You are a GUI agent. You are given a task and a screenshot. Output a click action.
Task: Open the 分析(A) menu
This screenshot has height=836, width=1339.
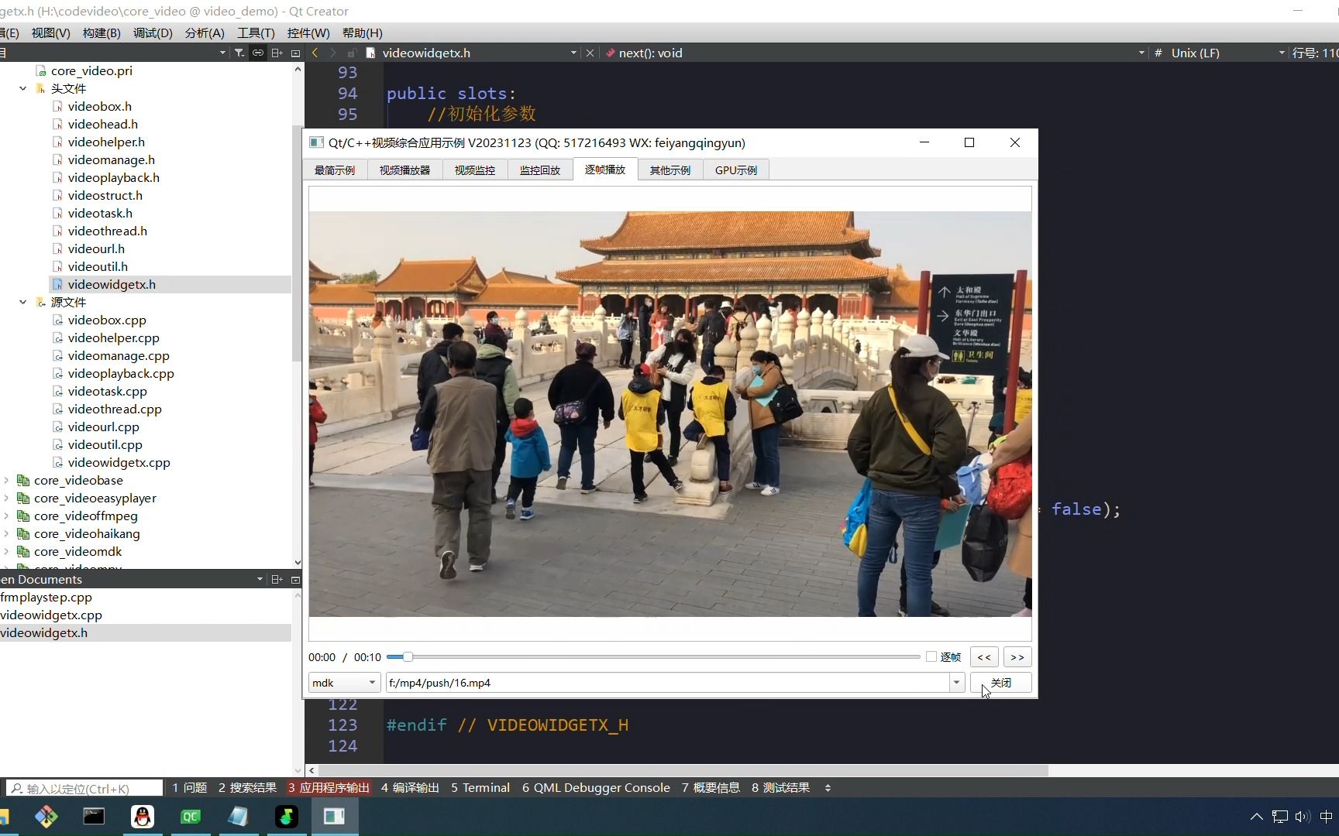click(205, 33)
